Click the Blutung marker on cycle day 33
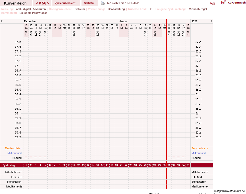Screen dimensions: 246x194 pos(178,157)
